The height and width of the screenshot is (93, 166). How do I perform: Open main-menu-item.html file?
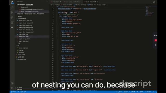tap(26, 23)
